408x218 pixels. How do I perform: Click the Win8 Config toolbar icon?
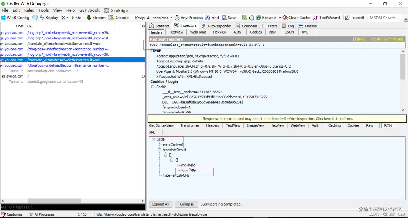pos(15,18)
